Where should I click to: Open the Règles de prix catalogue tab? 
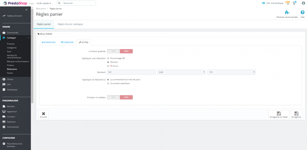click(70, 24)
